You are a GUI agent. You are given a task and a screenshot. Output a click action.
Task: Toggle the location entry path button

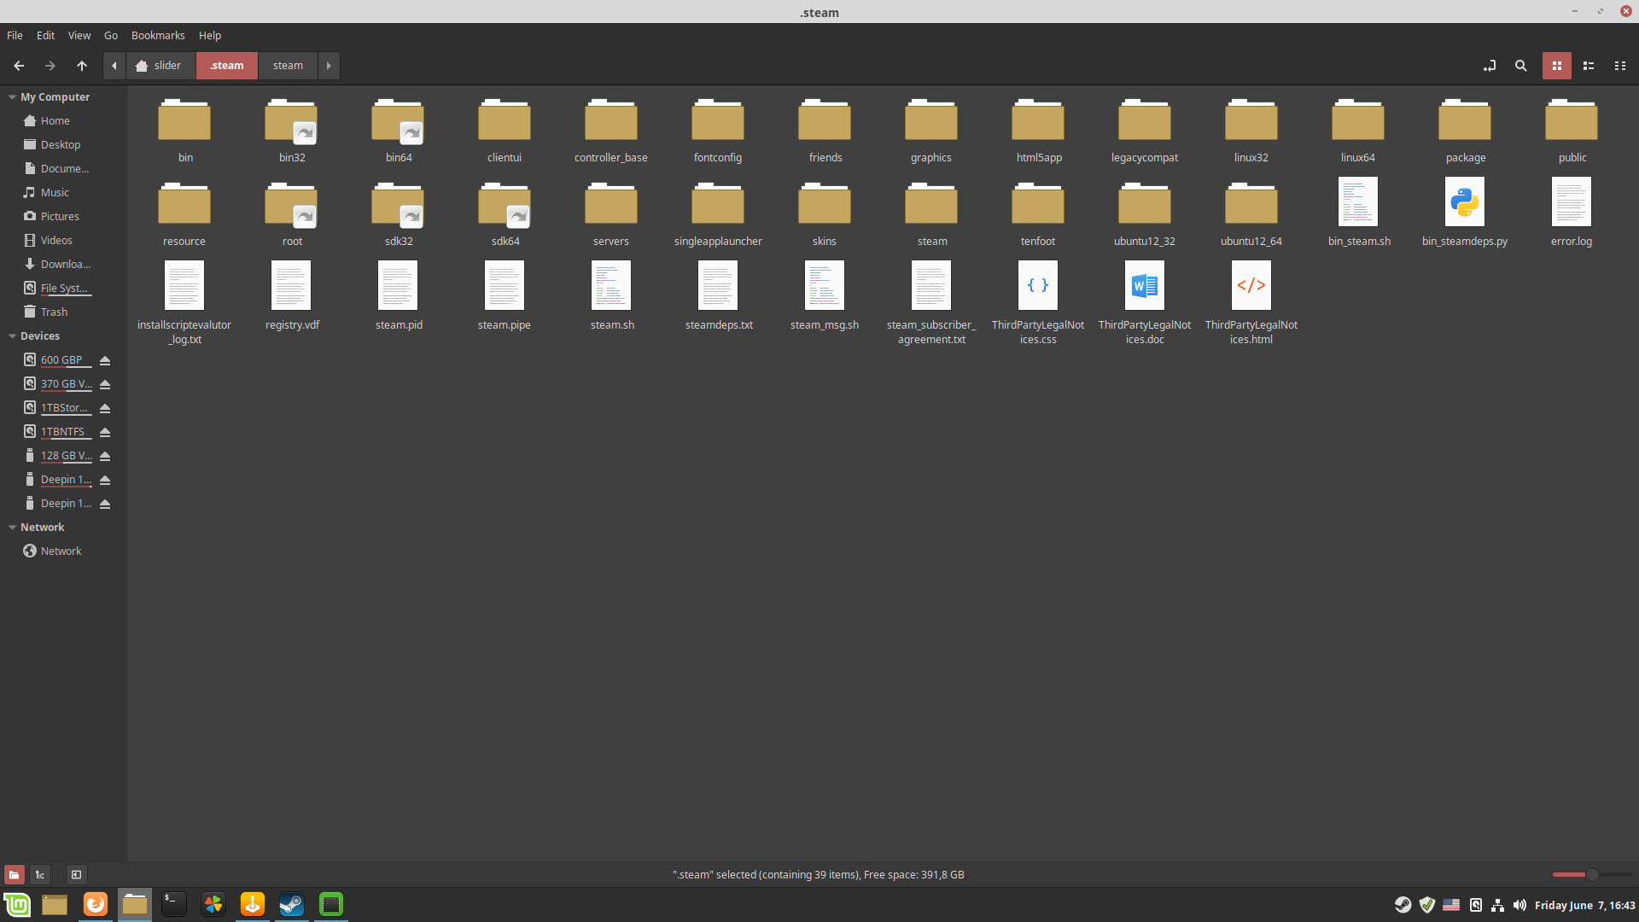[1490, 66]
